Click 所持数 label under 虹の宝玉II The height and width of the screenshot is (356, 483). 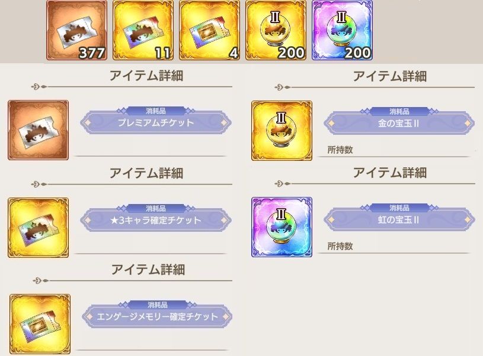tap(340, 246)
